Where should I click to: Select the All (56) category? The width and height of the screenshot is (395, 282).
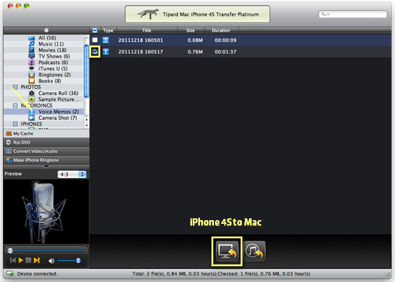[47, 38]
